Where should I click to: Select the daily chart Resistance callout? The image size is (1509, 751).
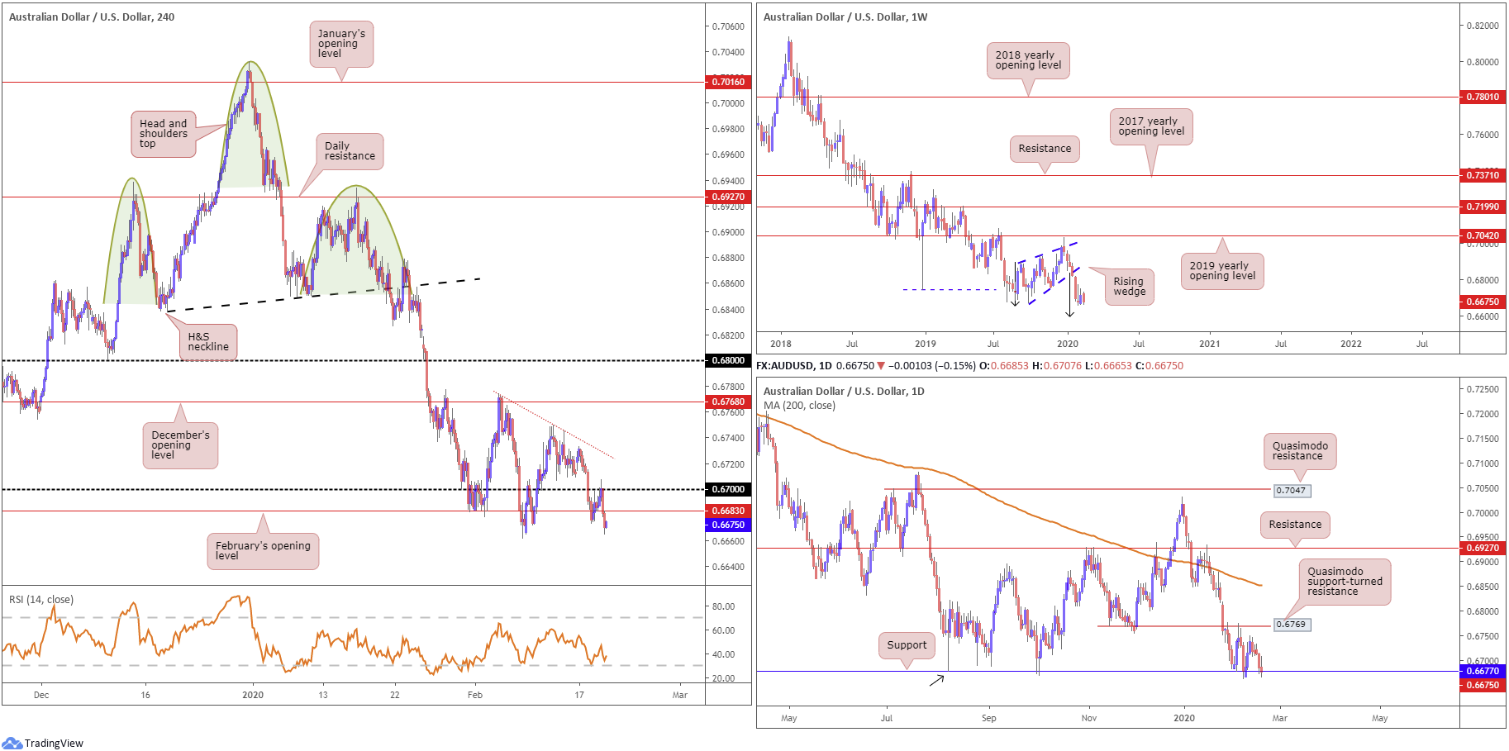click(x=1295, y=525)
